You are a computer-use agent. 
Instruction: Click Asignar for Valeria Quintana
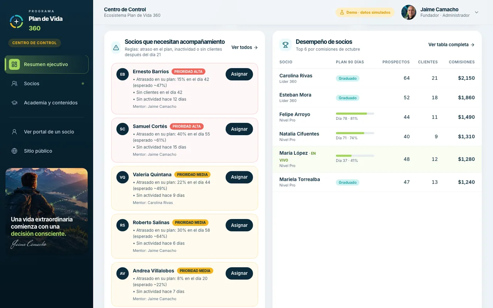click(239, 177)
